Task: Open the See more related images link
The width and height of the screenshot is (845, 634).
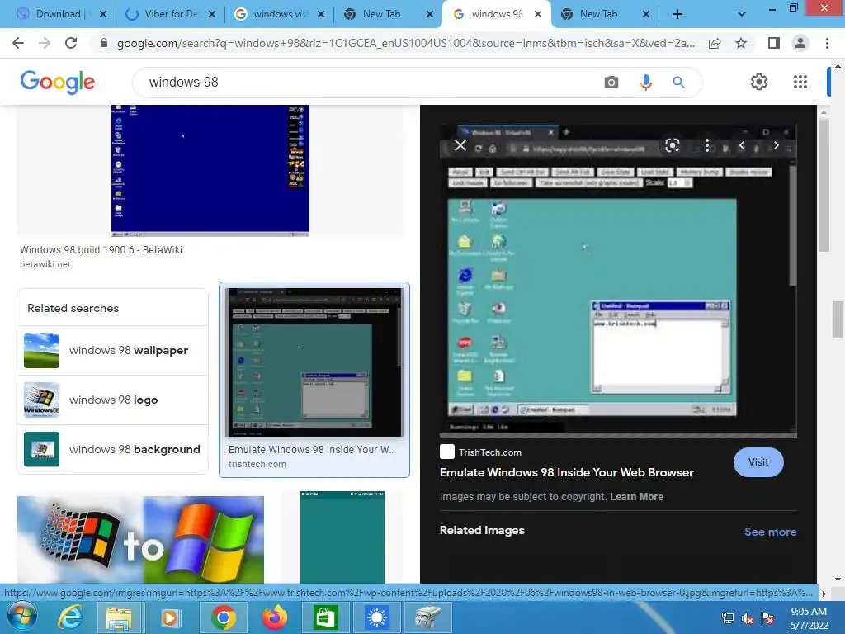Action: [770, 532]
